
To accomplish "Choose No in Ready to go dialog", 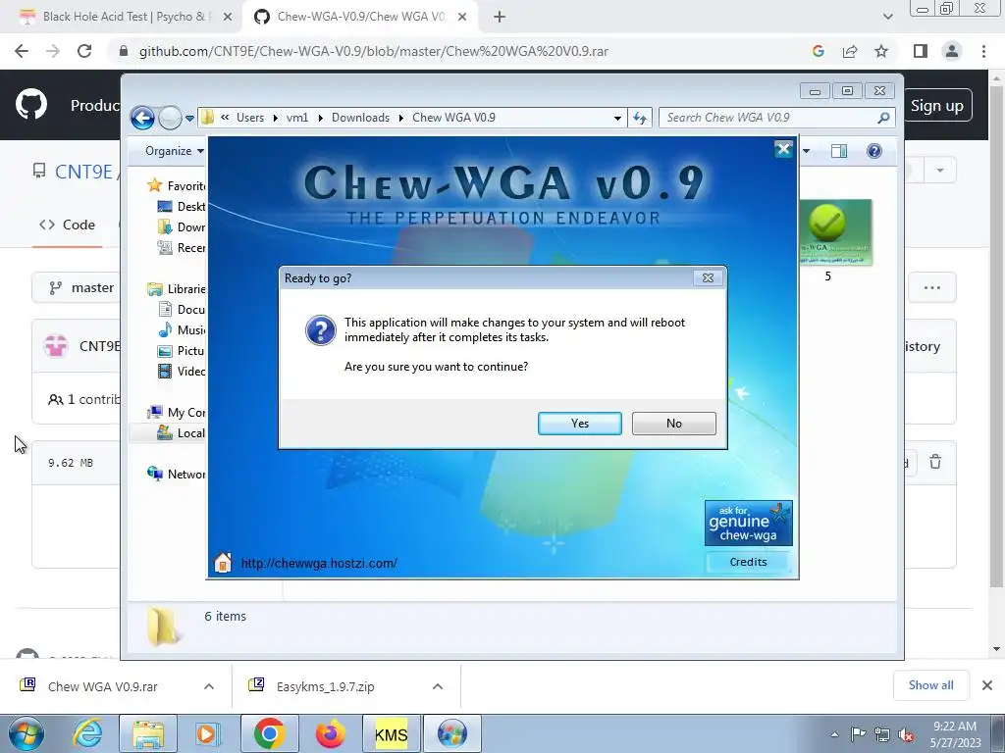I will tap(673, 424).
